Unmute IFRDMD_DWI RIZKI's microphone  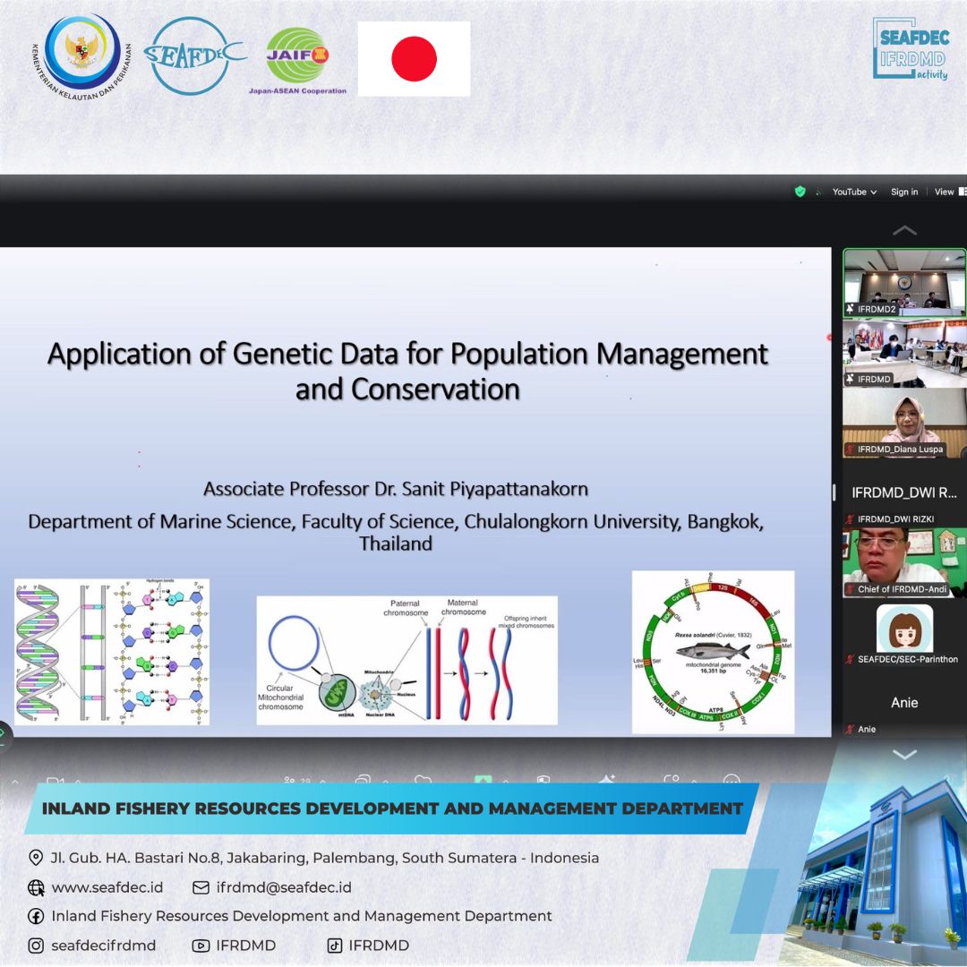click(x=850, y=518)
